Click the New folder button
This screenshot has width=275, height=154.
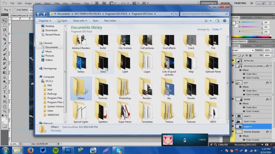tap(110, 21)
